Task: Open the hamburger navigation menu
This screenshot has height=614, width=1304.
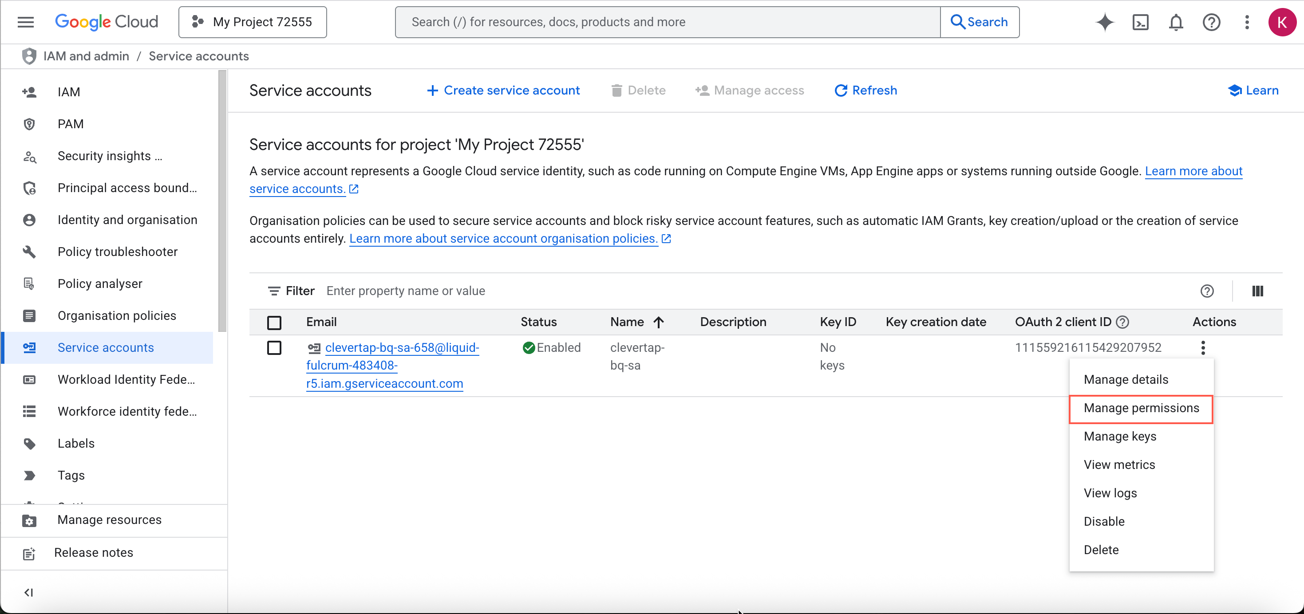Action: (25, 22)
